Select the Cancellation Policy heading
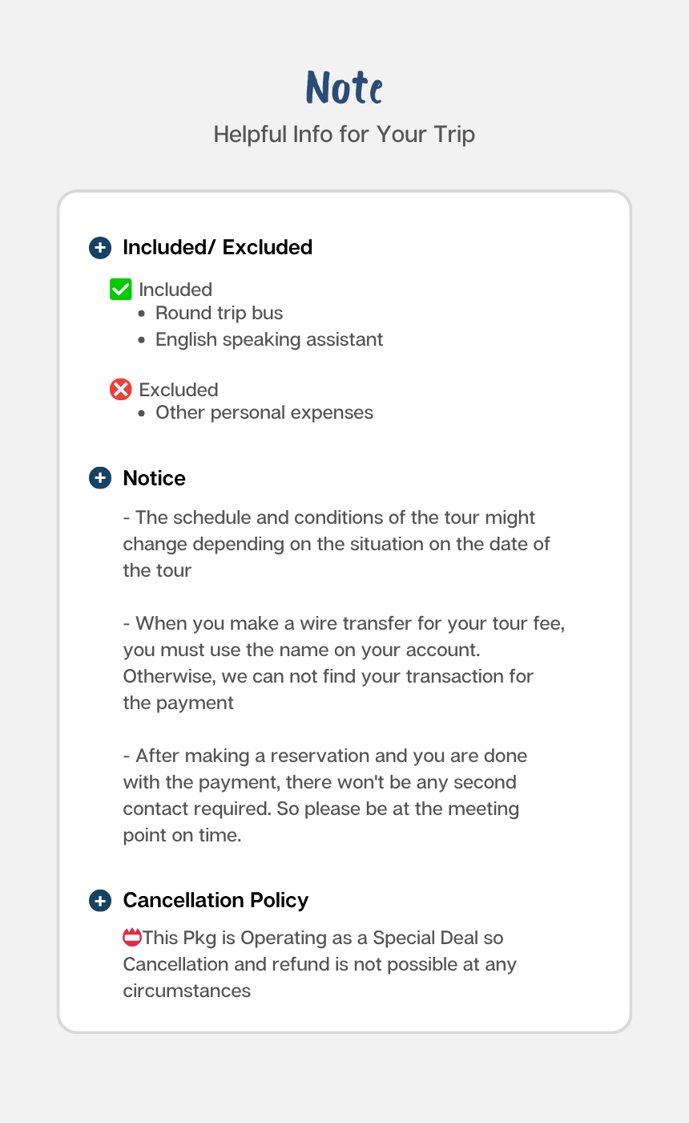 tap(216, 901)
